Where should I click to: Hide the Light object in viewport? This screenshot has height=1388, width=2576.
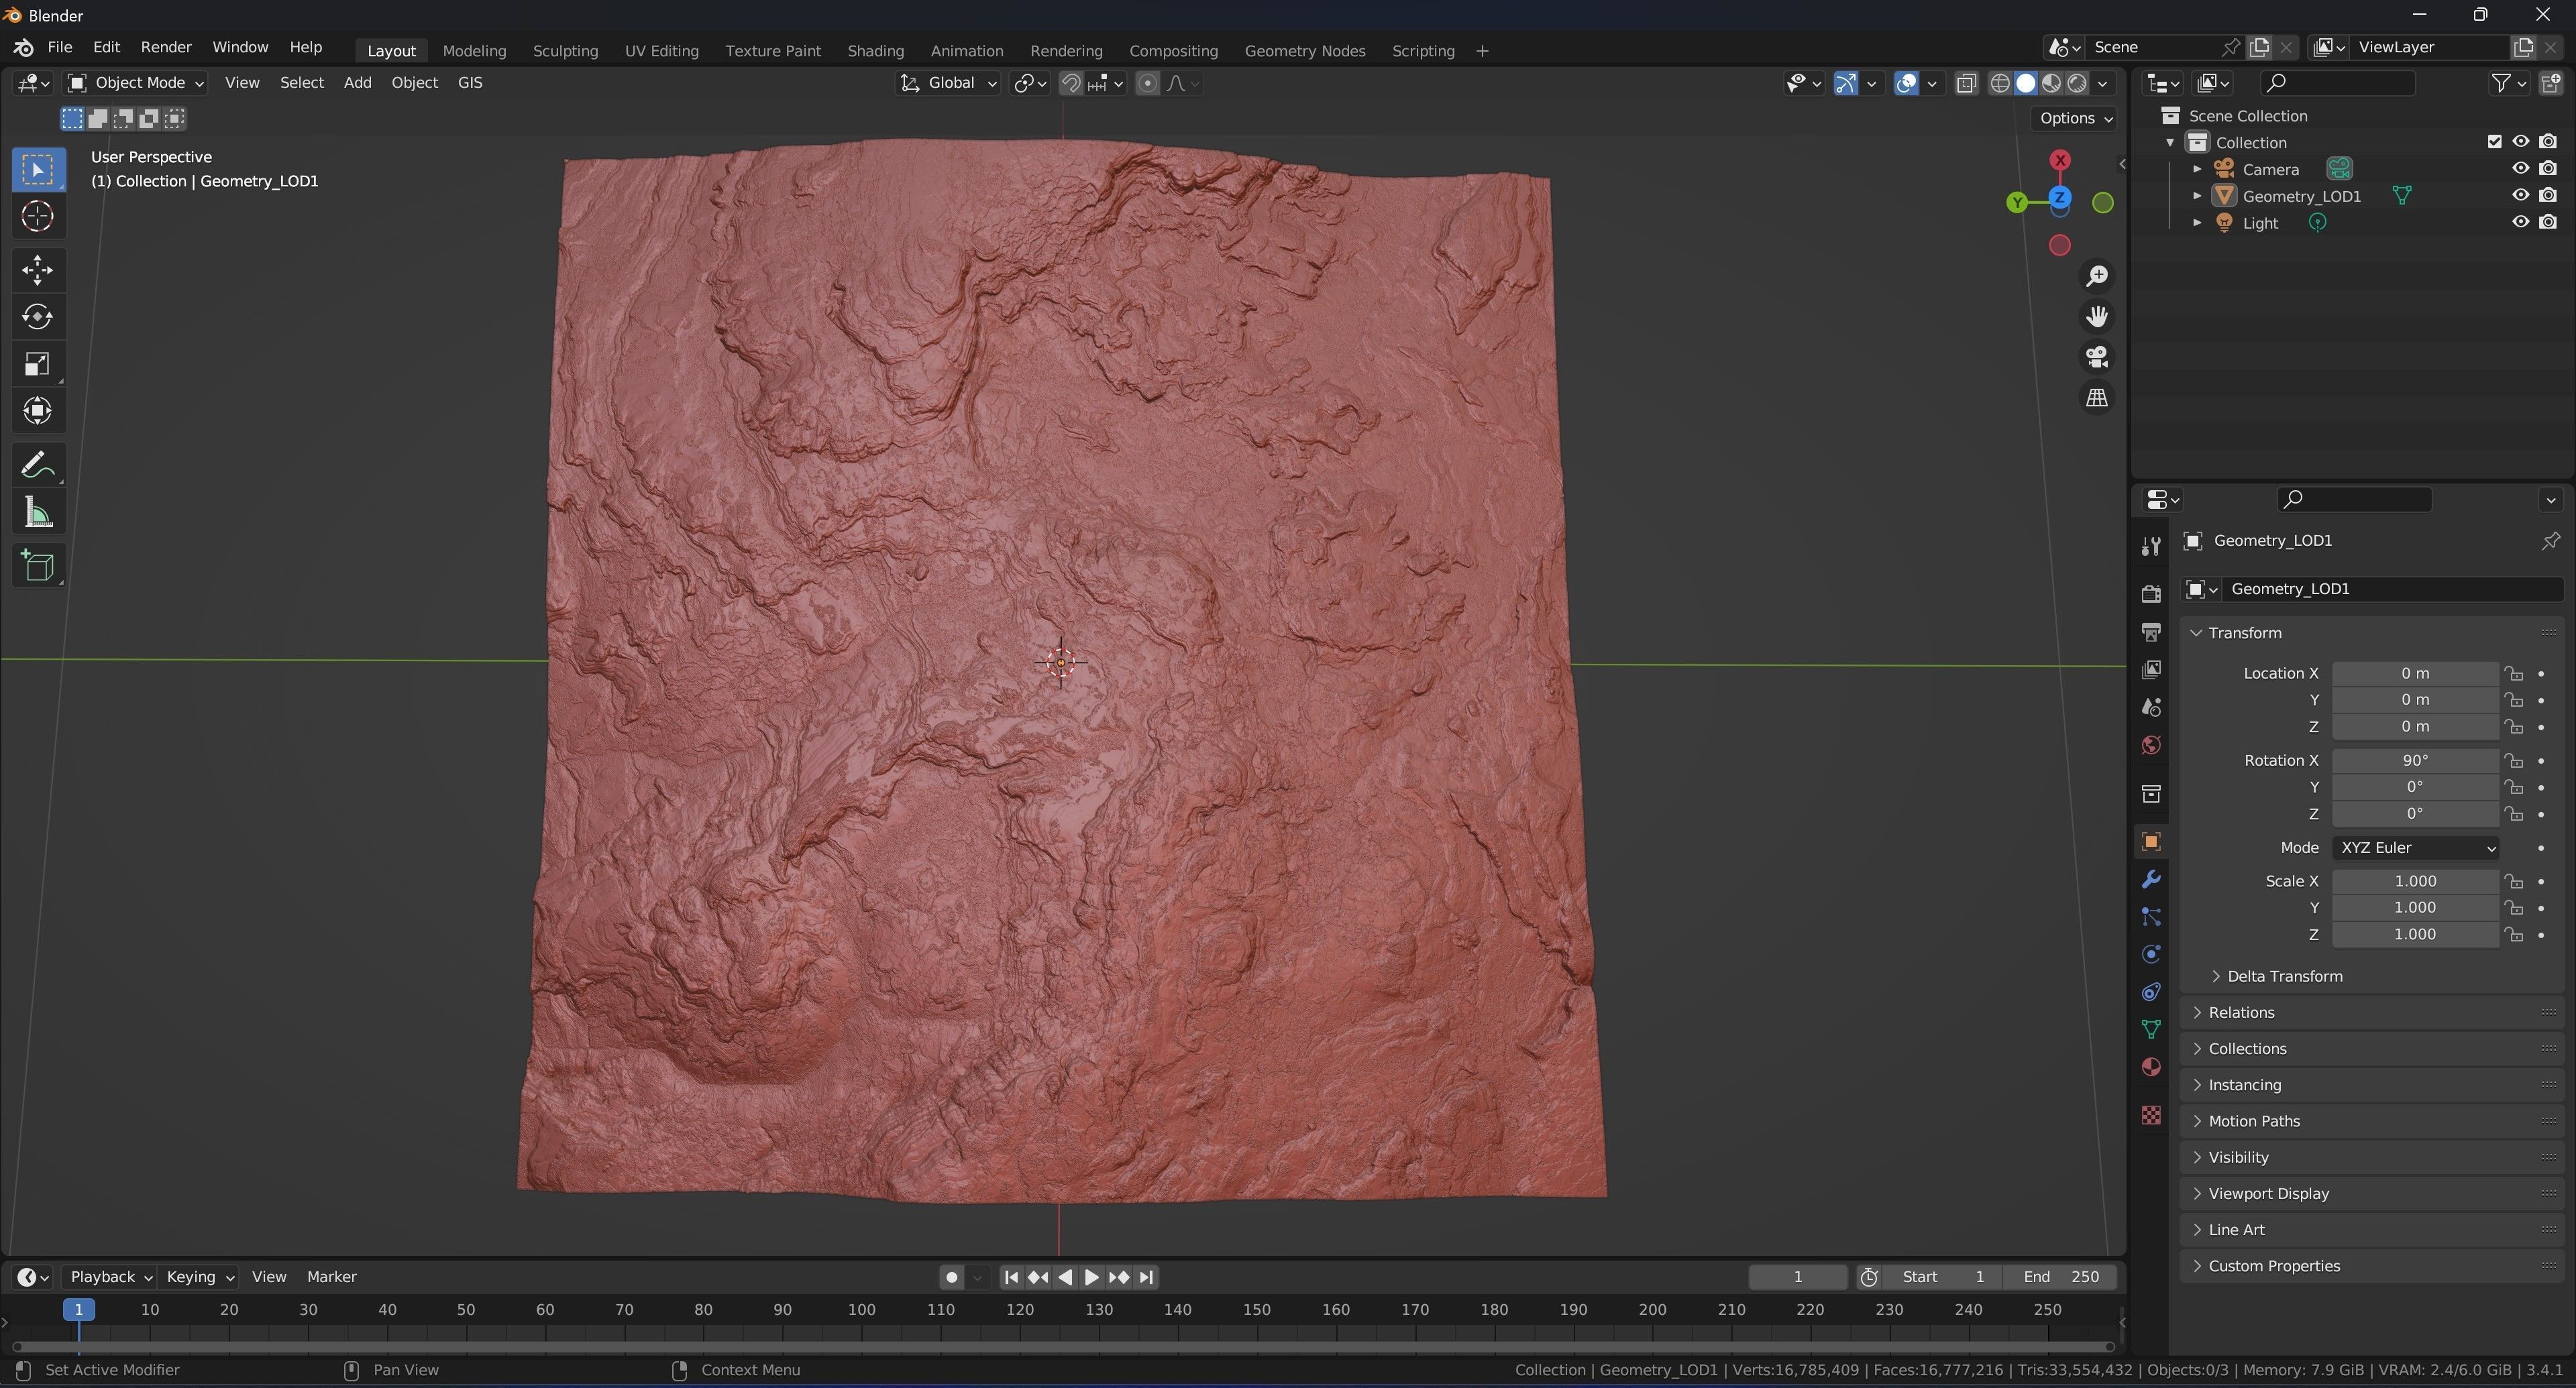point(2520,223)
